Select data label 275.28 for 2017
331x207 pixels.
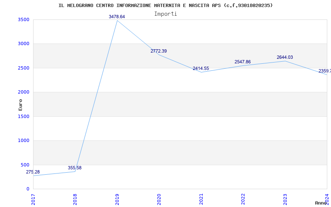33,172
